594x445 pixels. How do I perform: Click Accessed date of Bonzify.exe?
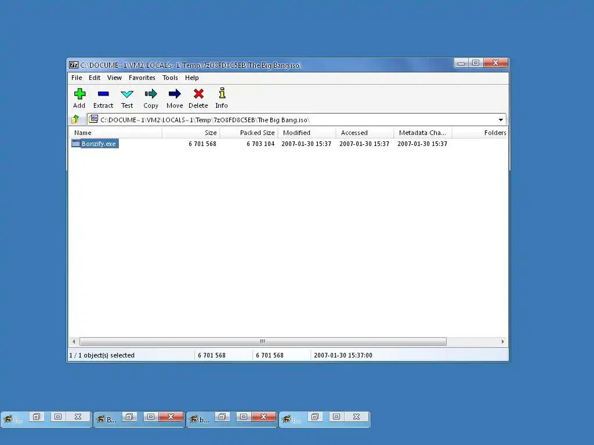point(364,144)
